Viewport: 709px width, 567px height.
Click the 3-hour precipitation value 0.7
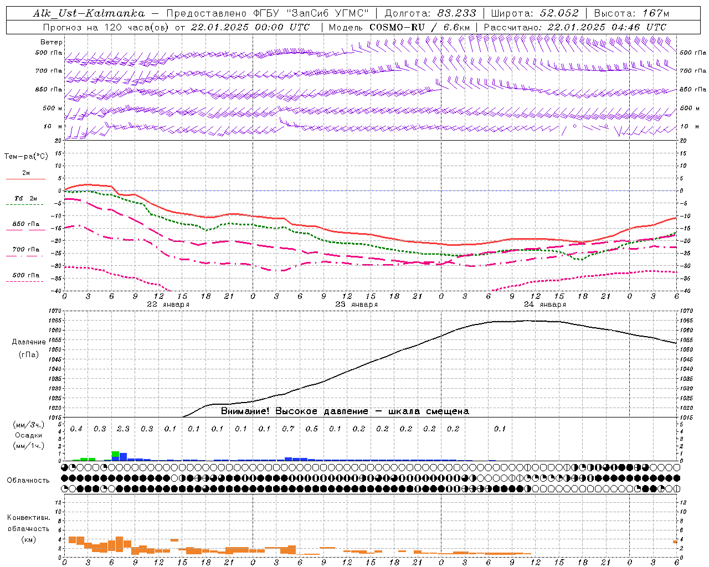point(288,429)
